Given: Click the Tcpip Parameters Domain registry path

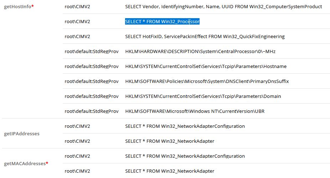Looking at the screenshot, I should pos(203,96).
